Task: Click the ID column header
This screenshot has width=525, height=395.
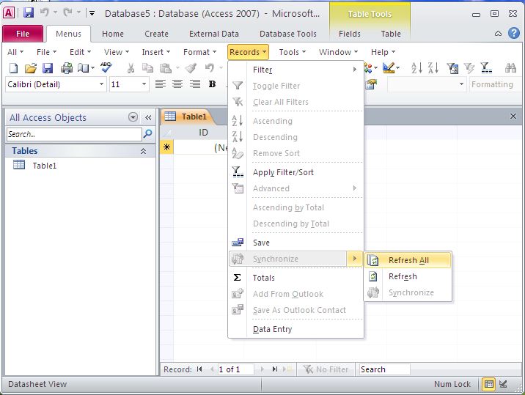Action: (203, 133)
